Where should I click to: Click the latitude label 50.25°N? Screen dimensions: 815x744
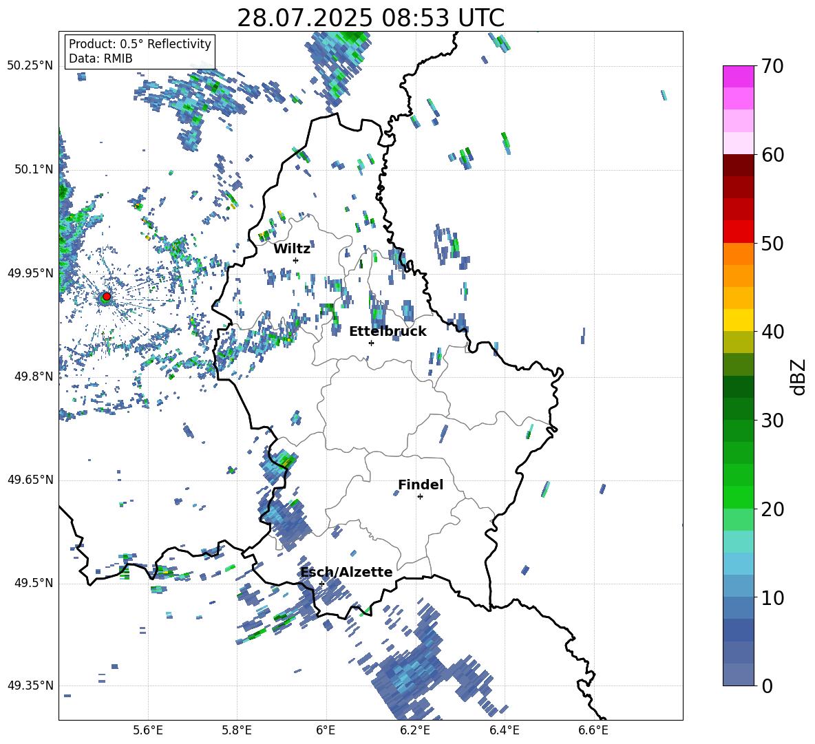click(x=30, y=66)
